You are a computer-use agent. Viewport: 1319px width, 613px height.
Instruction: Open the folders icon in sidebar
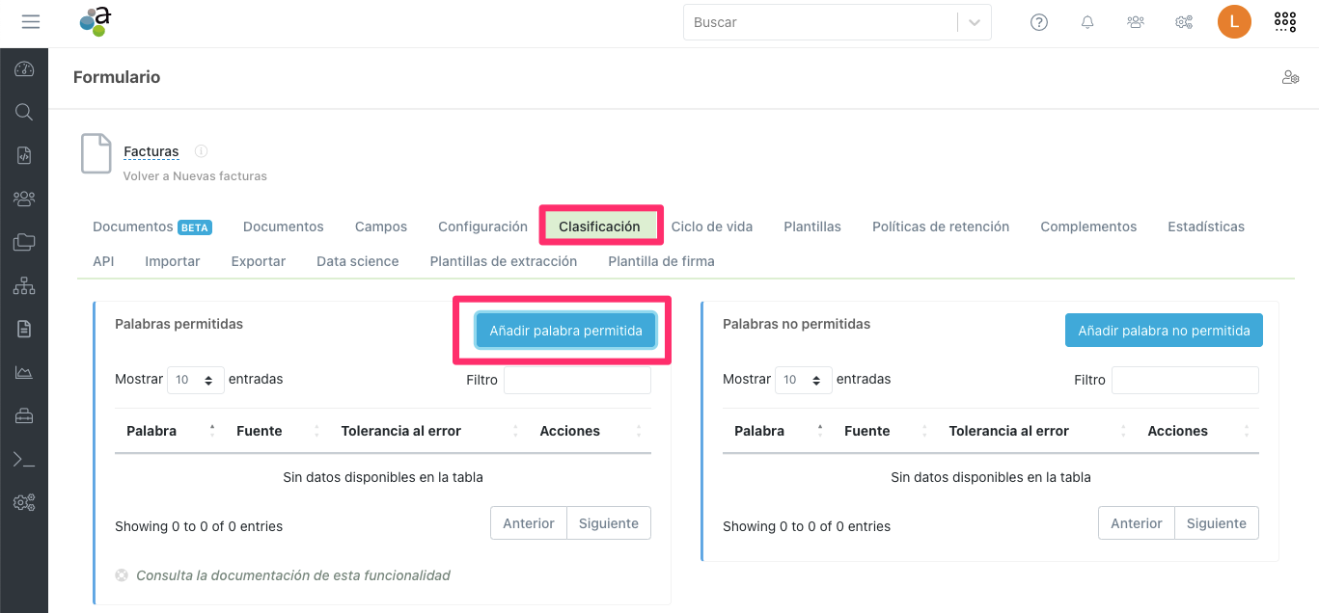coord(24,242)
